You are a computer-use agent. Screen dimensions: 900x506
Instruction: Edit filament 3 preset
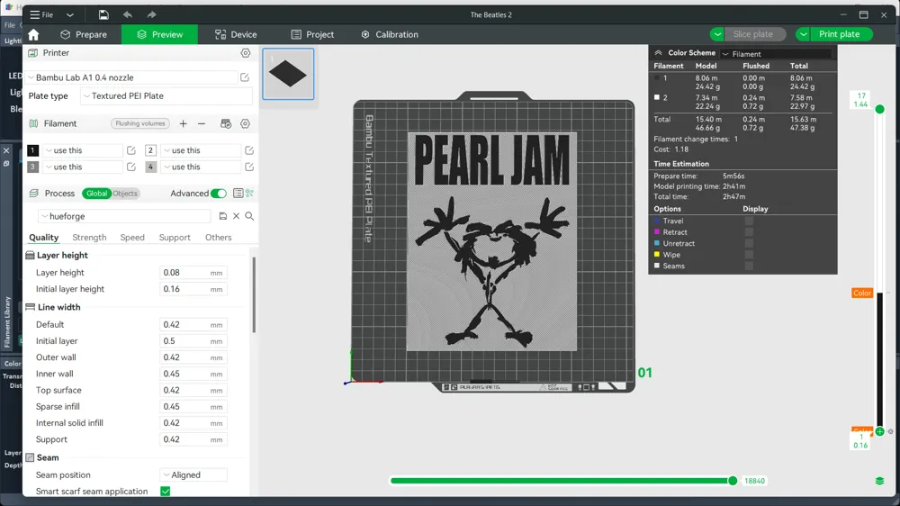coord(130,167)
